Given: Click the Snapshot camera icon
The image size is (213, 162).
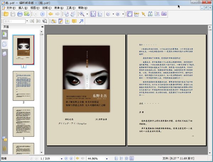Looking at the screenshot, I should click(x=164, y=14).
